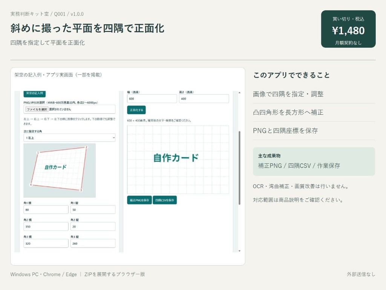Viewport: 386px width, 290px height.
Task: Click the breadcrumb 実務判断キット室 / Q001 / v1.0.0
Action: coord(47,14)
